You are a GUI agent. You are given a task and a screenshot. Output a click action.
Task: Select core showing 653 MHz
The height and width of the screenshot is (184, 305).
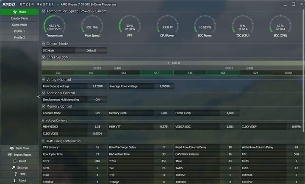pyautogui.click(x=58, y=73)
